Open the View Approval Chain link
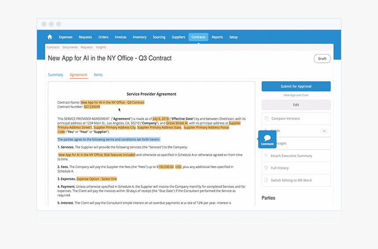This screenshot has height=249, width=378. [296, 95]
